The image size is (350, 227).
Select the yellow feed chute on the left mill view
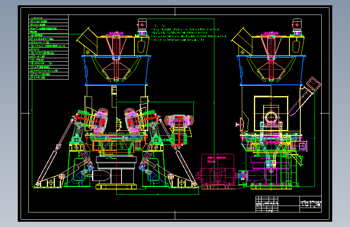pyautogui.click(x=87, y=41)
